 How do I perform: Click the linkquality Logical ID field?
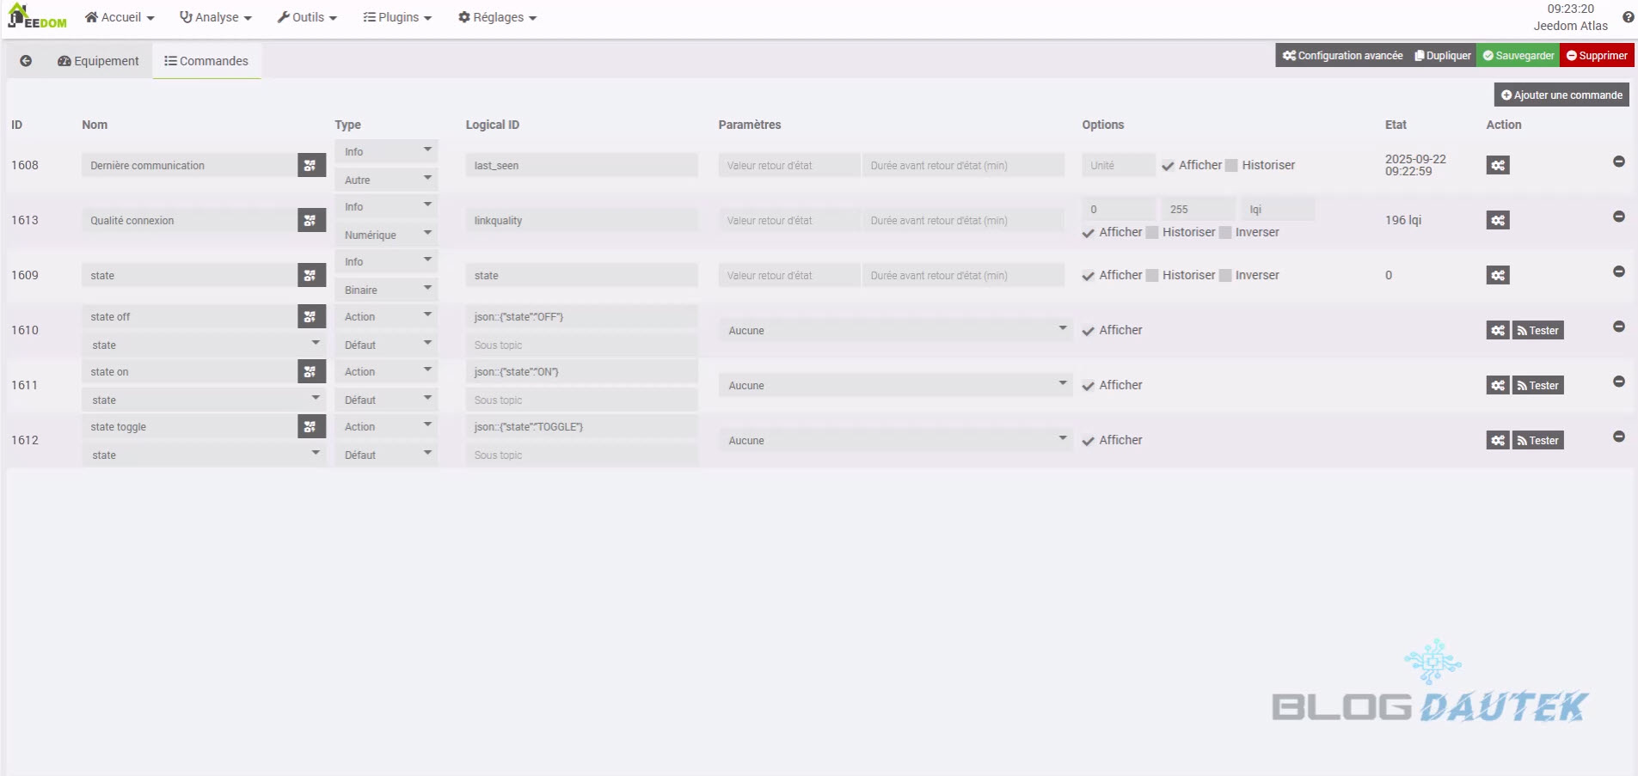581,221
